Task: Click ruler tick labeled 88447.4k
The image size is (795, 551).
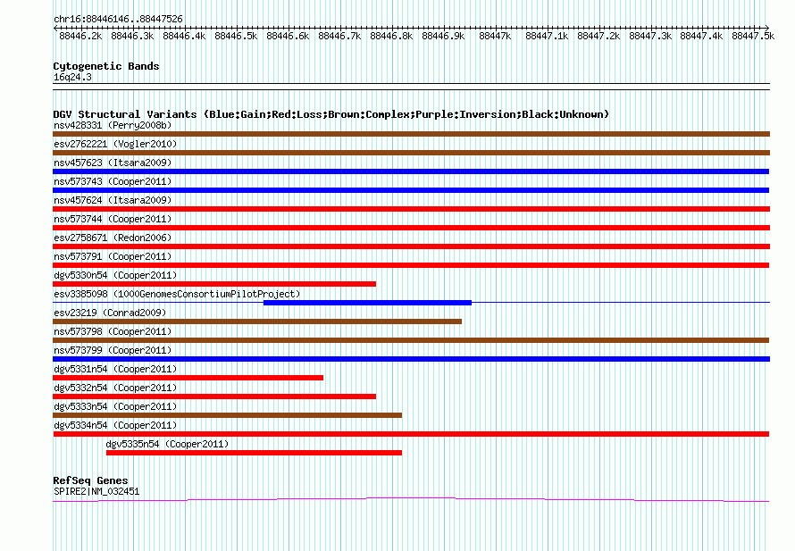Action: 702,36
